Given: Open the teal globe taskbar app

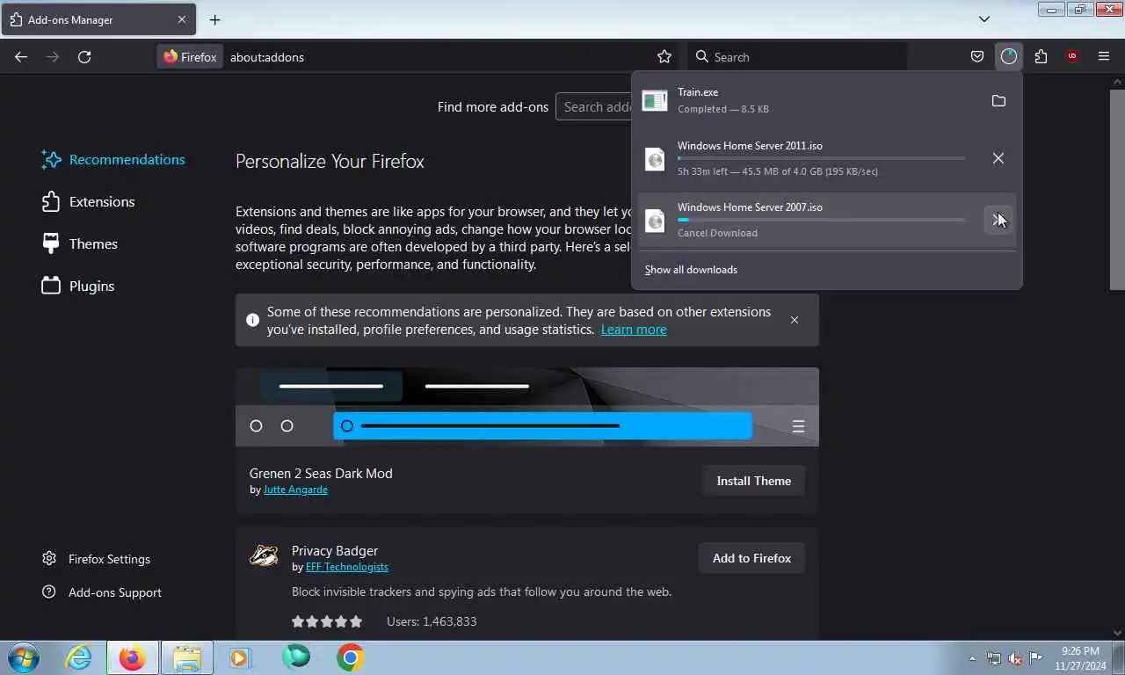Looking at the screenshot, I should point(296,657).
